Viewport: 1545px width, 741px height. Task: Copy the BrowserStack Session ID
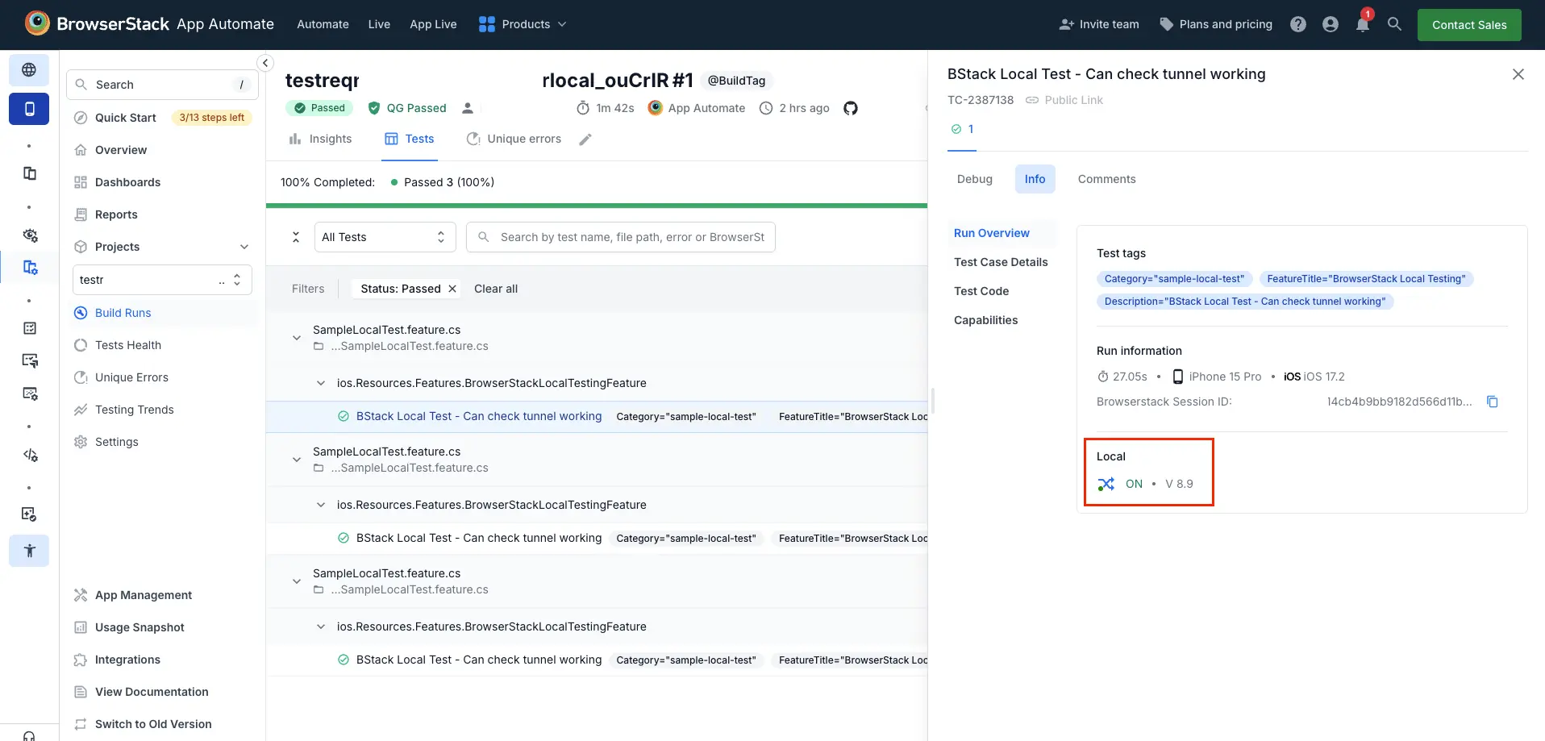pyautogui.click(x=1493, y=402)
